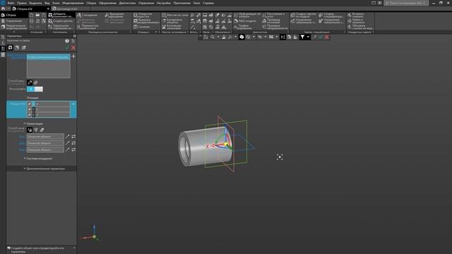Click the red X icon in the view toolbar
452x254 pixels.
coord(326,37)
